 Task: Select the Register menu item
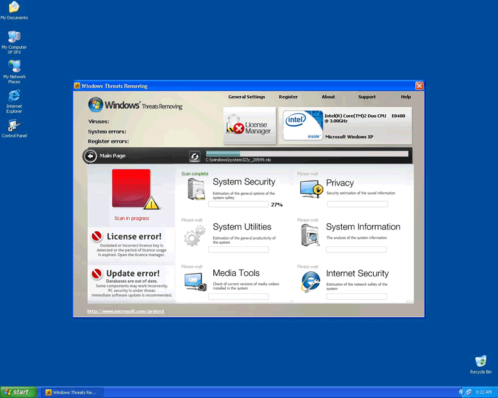289,97
